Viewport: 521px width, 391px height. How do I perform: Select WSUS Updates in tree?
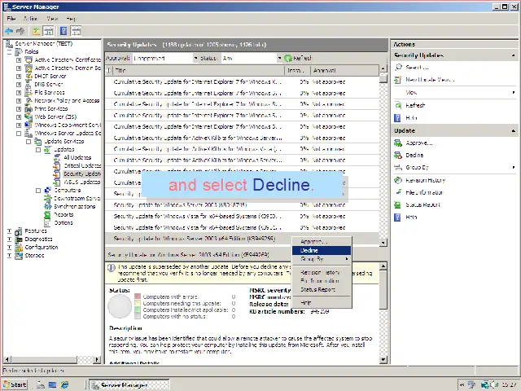point(81,182)
